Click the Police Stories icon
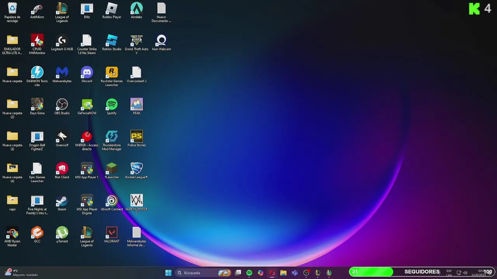 [137, 139]
